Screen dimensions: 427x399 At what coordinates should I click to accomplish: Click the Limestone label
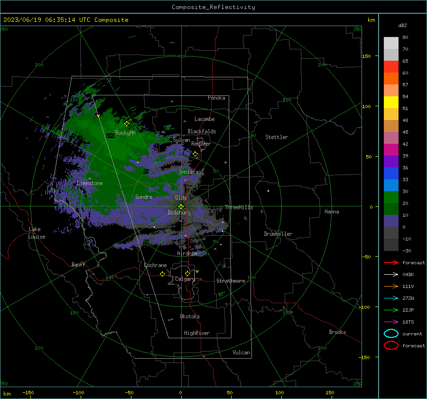click(90, 183)
